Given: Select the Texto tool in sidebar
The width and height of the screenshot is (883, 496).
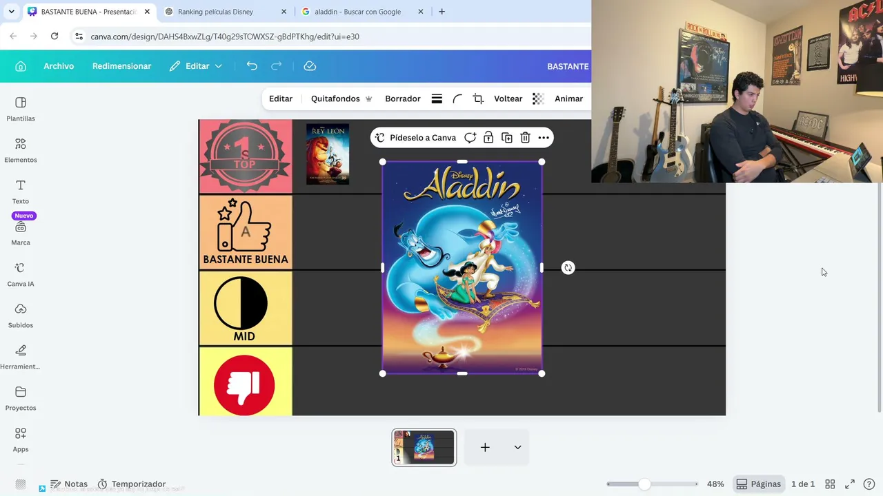Looking at the screenshot, I should click(x=21, y=192).
